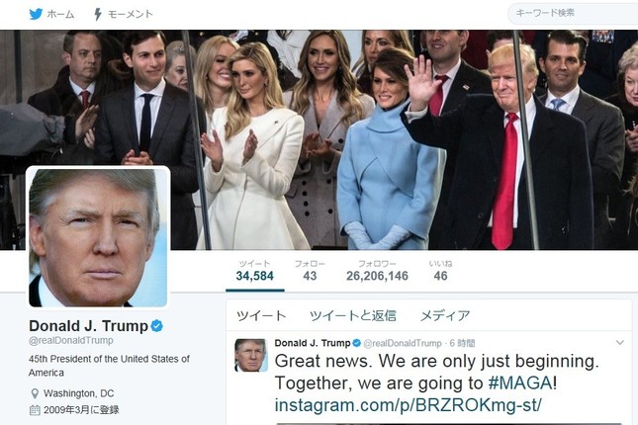
Task: Enlarge the large profile picture
Action: pyautogui.click(x=98, y=237)
